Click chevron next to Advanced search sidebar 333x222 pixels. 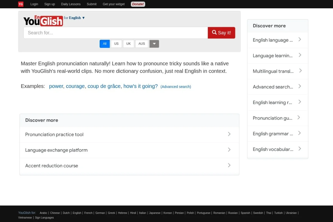click(300, 86)
